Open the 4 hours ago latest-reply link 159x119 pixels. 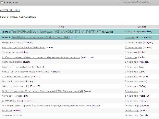pos(131,67)
